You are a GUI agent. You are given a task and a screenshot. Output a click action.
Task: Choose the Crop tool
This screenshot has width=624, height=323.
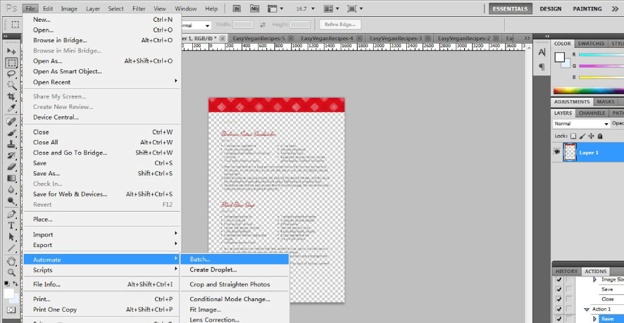11,97
